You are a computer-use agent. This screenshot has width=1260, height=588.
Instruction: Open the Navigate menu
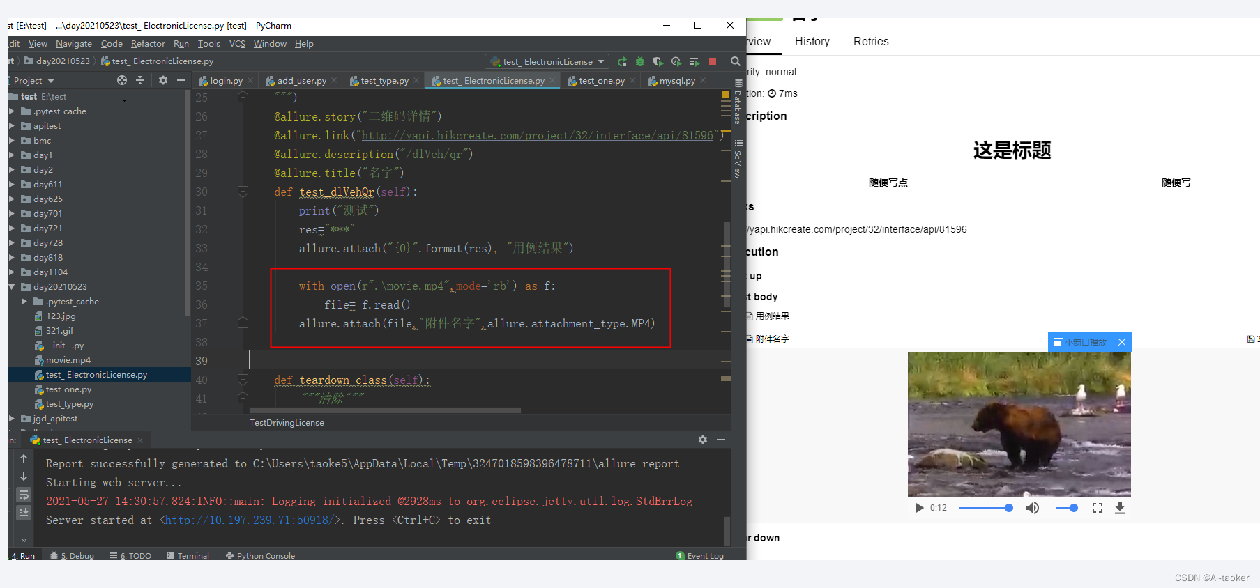[x=74, y=44]
